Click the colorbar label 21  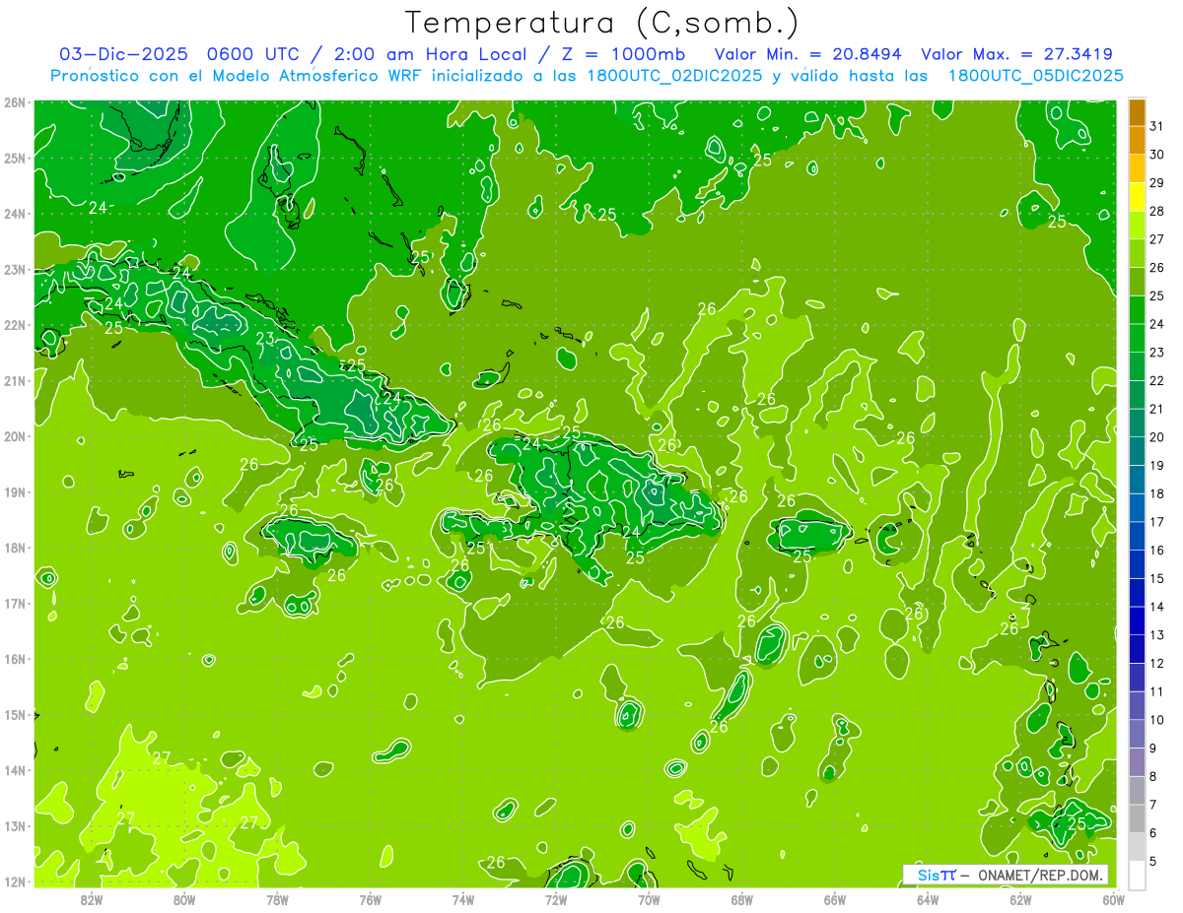click(1157, 409)
